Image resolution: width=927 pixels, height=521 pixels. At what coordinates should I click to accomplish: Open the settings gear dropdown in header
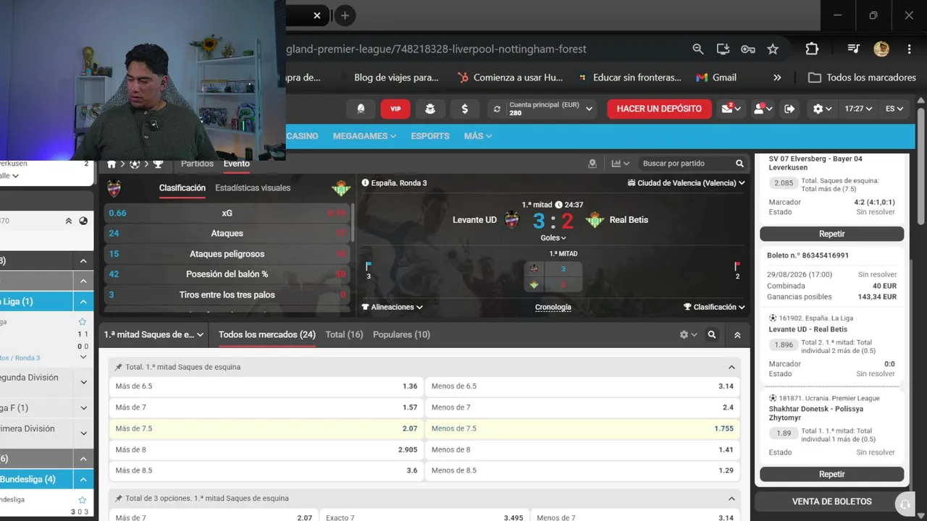click(x=822, y=109)
